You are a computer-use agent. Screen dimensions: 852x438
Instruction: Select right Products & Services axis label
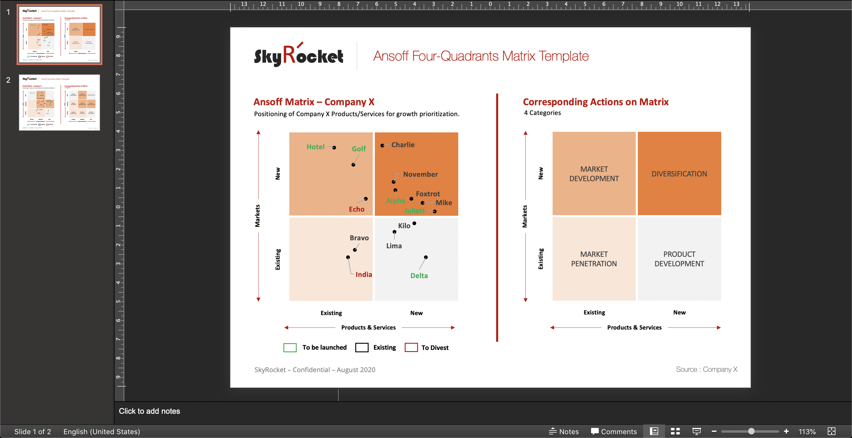tap(634, 327)
